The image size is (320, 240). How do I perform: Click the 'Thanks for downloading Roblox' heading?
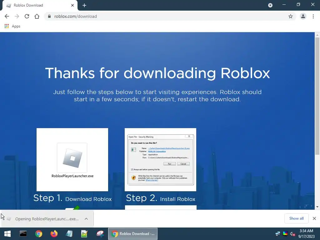tap(157, 73)
